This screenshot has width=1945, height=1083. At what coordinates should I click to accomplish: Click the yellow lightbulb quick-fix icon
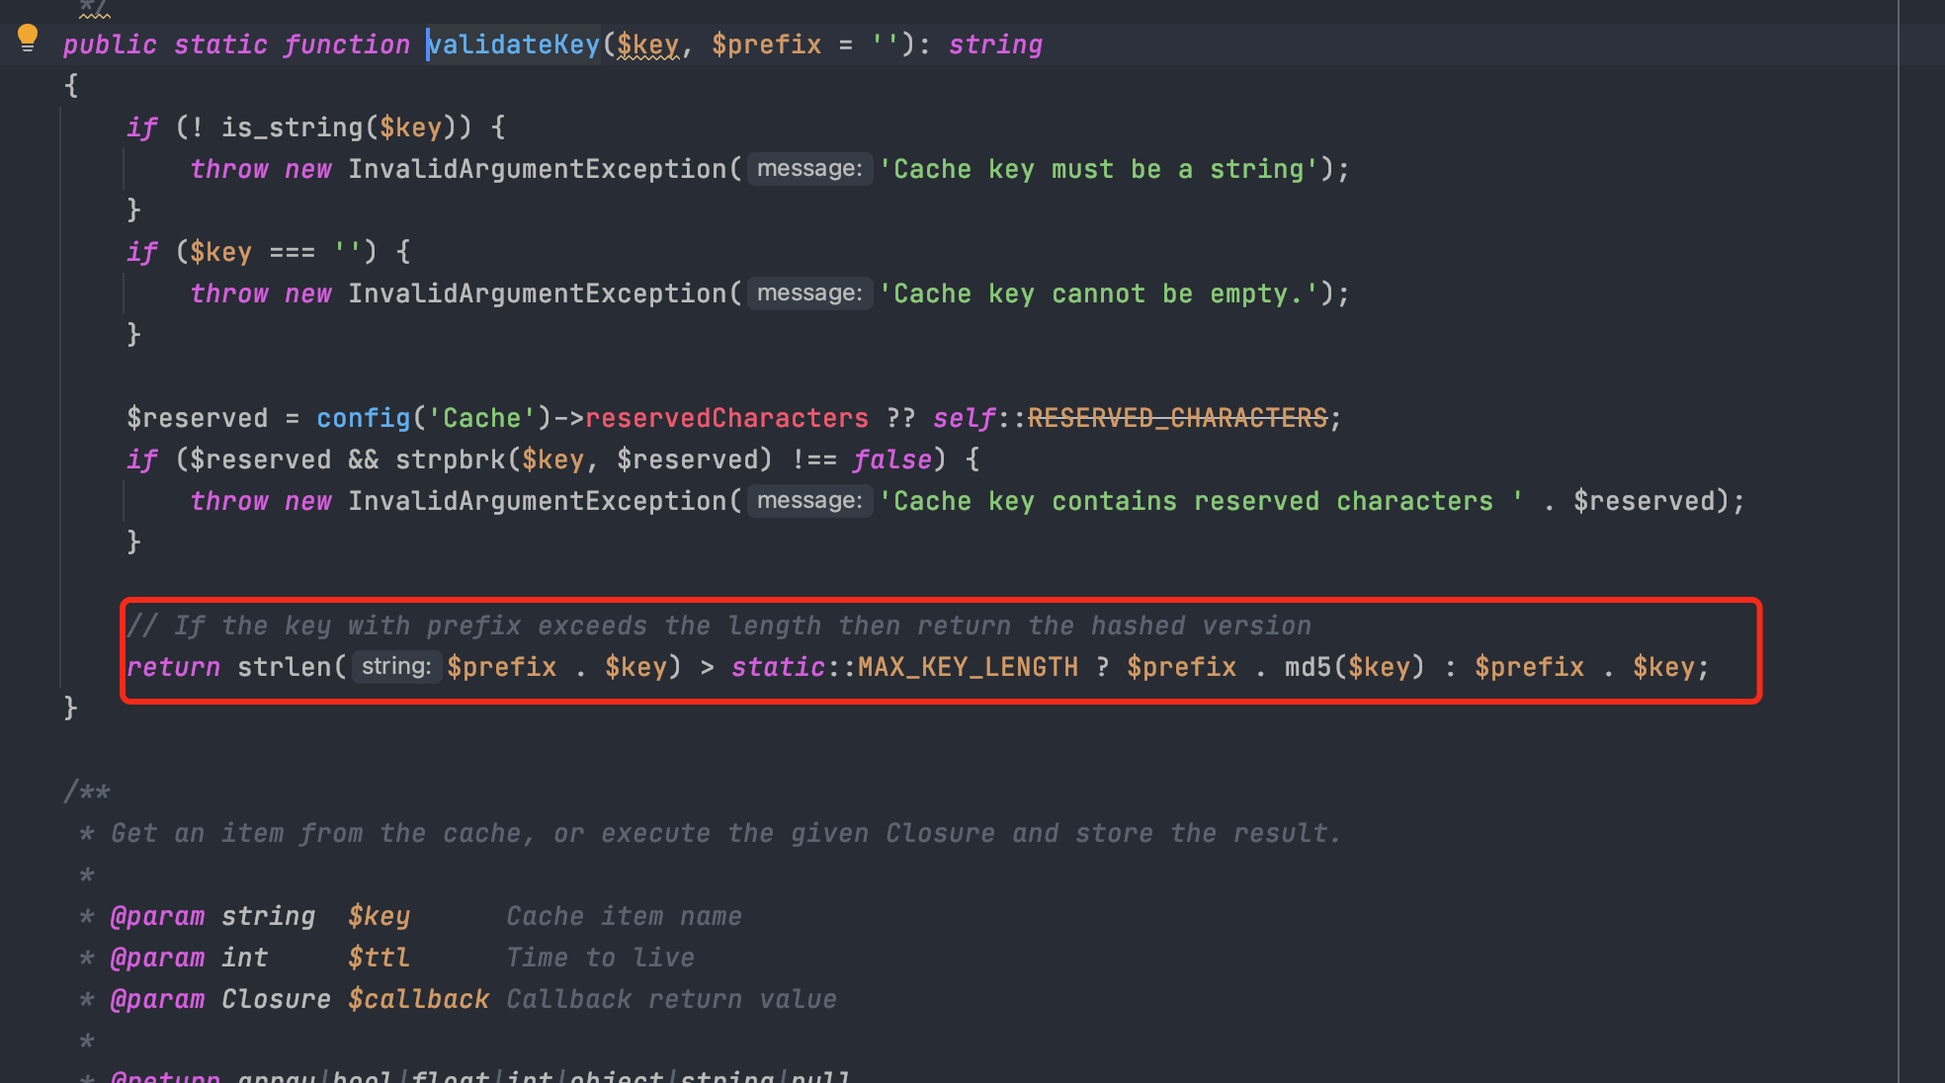pyautogui.click(x=28, y=38)
